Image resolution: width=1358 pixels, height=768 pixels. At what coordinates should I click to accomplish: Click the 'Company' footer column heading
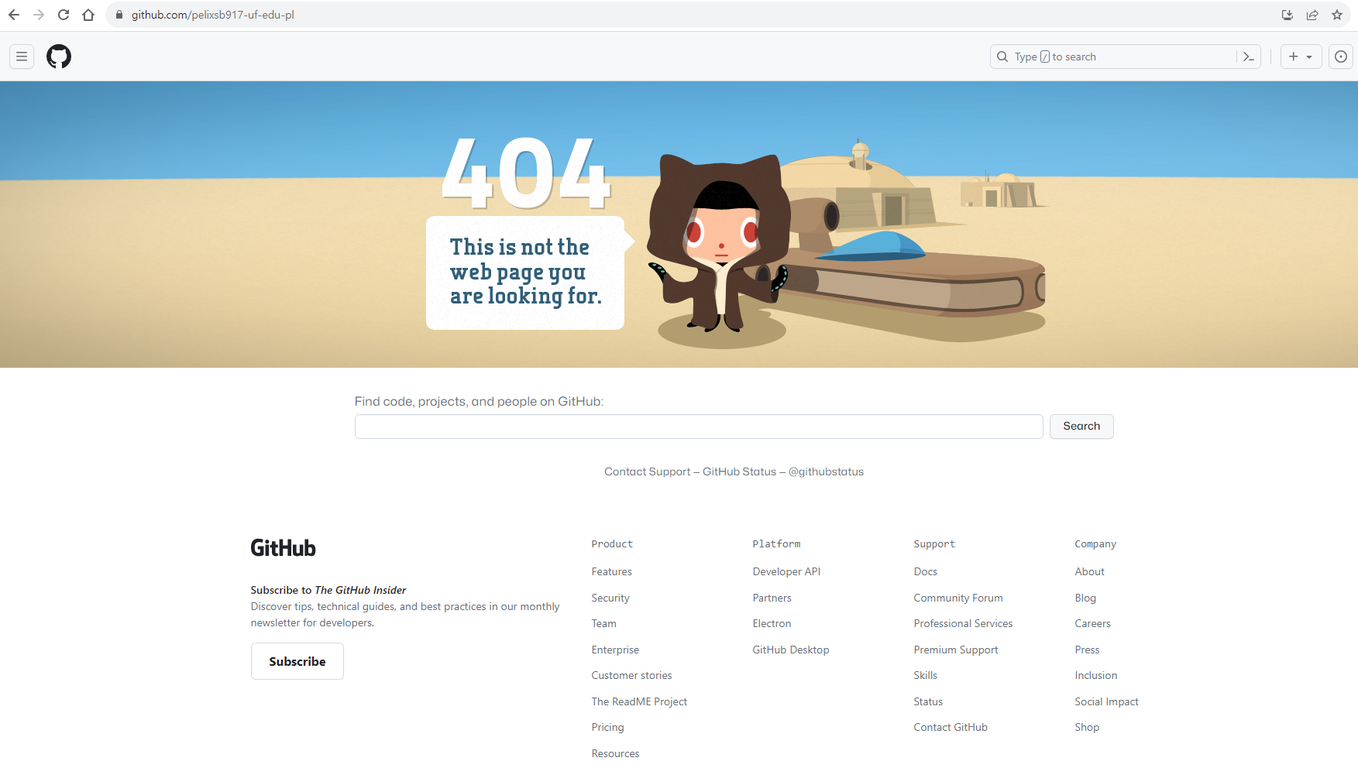point(1095,544)
